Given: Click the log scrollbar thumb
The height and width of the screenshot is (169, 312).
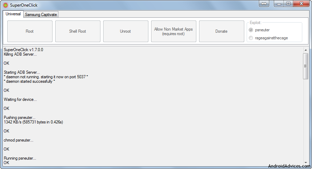Looking at the screenshot, I should [306, 66].
